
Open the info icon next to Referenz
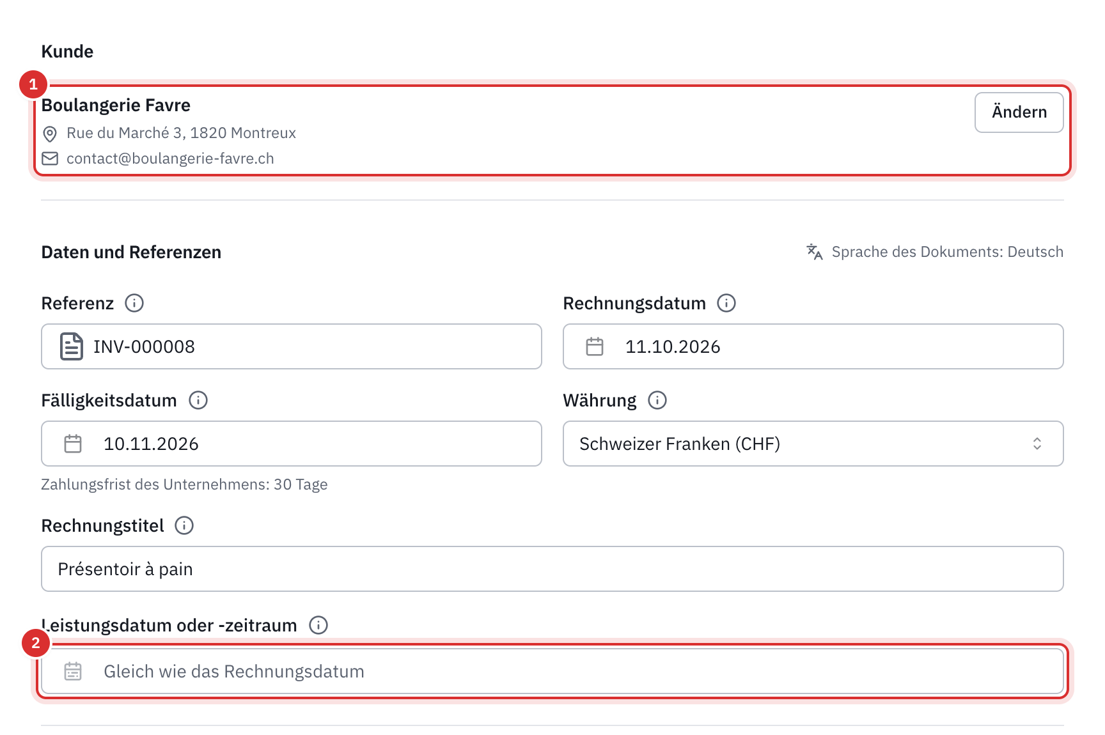click(134, 303)
